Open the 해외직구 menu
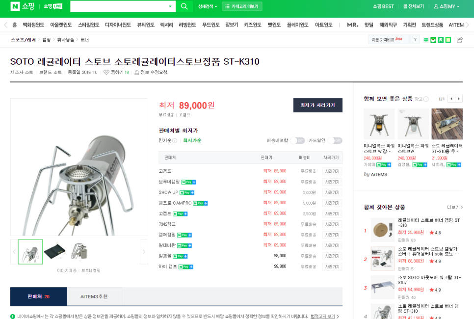This screenshot has width=474, height=319. (x=388, y=25)
